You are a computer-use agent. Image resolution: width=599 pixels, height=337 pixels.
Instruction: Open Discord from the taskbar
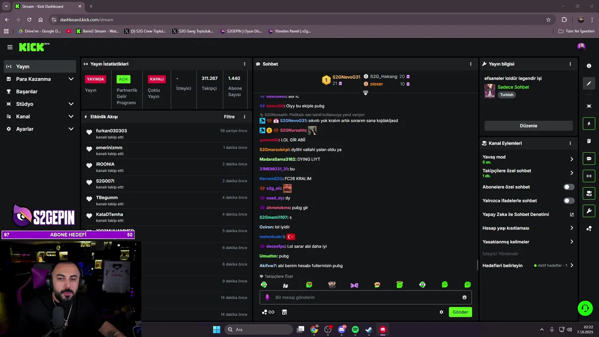(342, 330)
